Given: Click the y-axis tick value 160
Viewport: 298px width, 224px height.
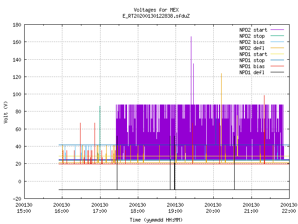Looking at the screenshot, I should [17, 42].
